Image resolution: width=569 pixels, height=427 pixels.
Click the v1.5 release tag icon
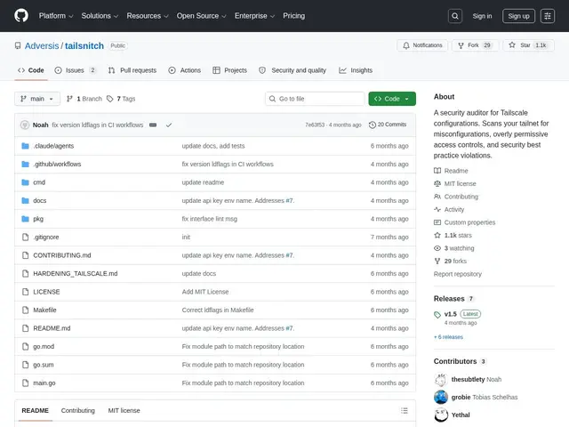(437, 314)
